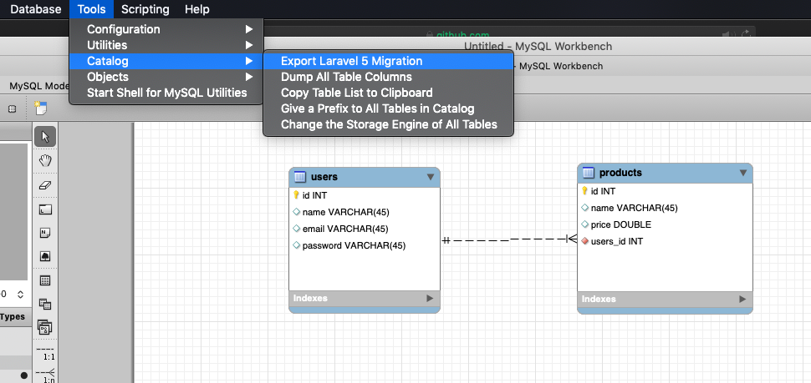811x383 pixels.
Task: Click the grid toggle toolbar icon
Action: point(13,109)
